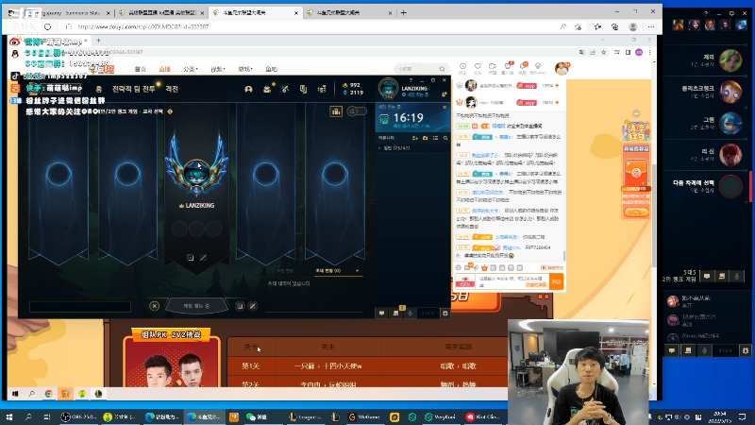This screenshot has width=755, height=425.
Task: Click the Douyu user avatar in header
Action: [562, 68]
